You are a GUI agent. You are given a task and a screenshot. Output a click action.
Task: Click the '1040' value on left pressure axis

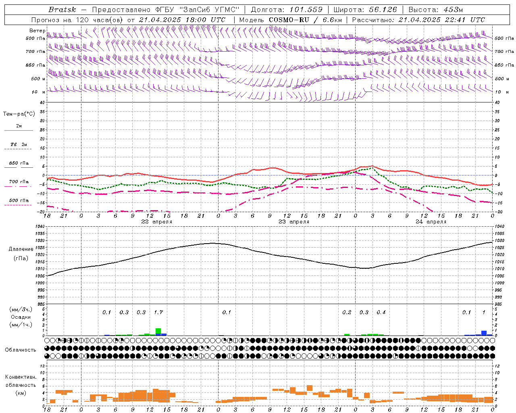click(40, 226)
